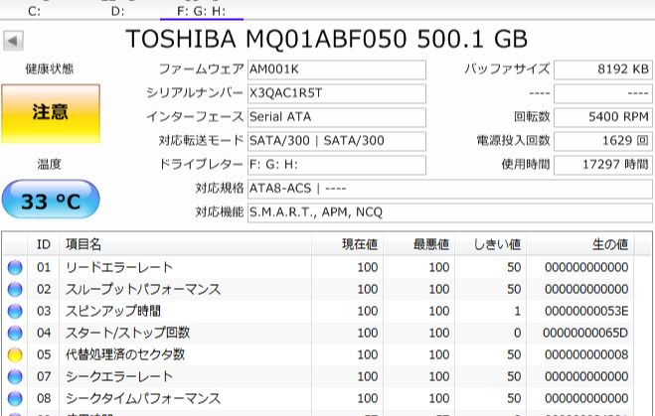Image resolution: width=655 pixels, height=416 pixels.
Task: Click the 電源投入回数 field showing 1629 回
Action: point(603,140)
